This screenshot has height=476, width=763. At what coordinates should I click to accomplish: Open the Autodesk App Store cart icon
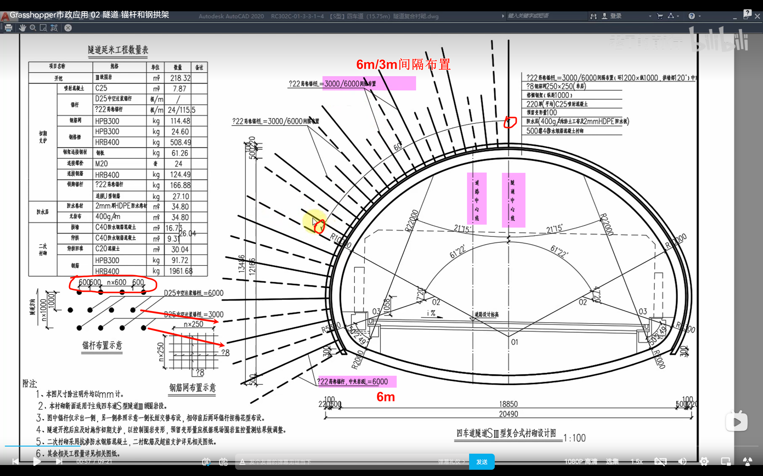[660, 16]
